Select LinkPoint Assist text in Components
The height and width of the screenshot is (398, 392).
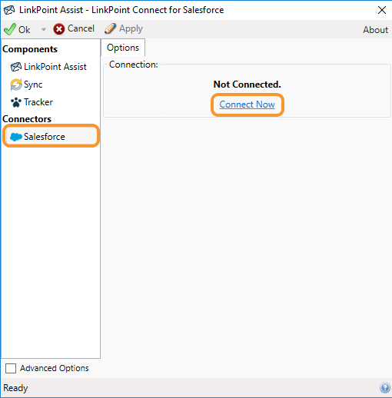[x=55, y=67]
